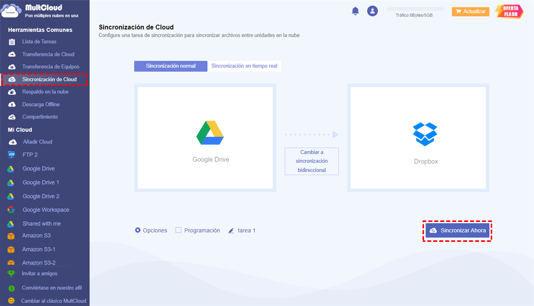Click the Sincronización de Cloud sidebar icon
Image resolution: width=534 pixels, height=306 pixels.
12,79
